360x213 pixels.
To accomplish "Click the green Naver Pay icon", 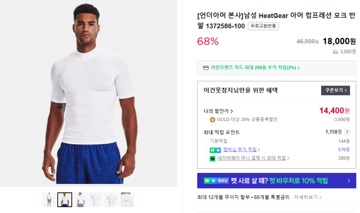I will click(x=213, y=158).
